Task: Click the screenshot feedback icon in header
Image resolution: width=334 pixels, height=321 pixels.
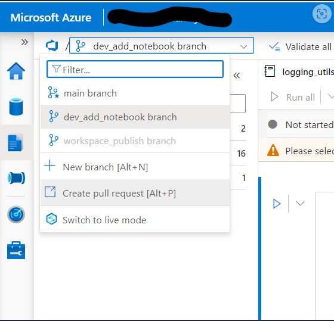Action: pyautogui.click(x=321, y=14)
